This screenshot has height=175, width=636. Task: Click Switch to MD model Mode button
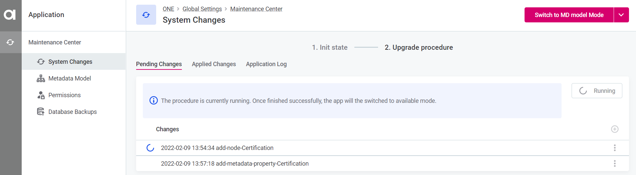(569, 15)
